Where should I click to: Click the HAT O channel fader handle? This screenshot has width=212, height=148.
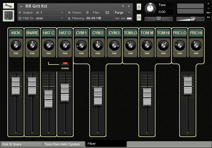65,93
